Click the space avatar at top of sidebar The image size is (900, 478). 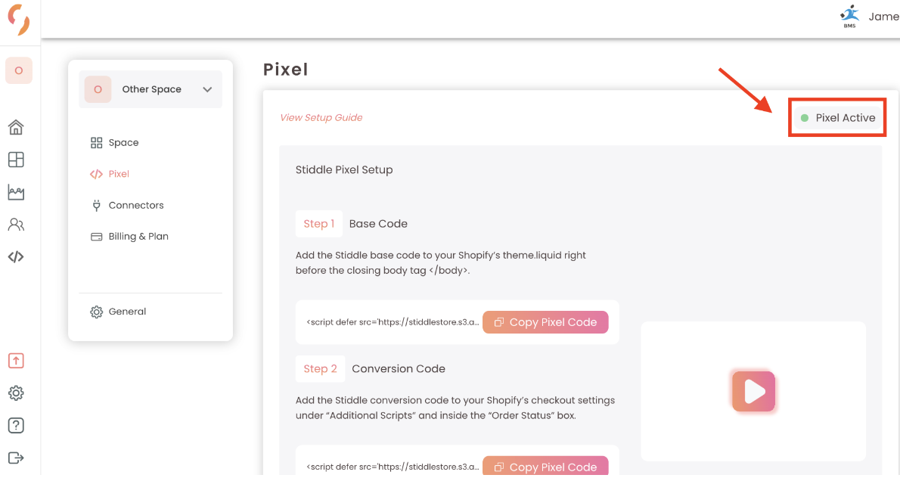[19, 70]
